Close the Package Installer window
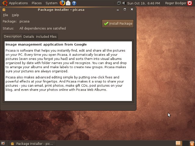 (x=132, y=9)
